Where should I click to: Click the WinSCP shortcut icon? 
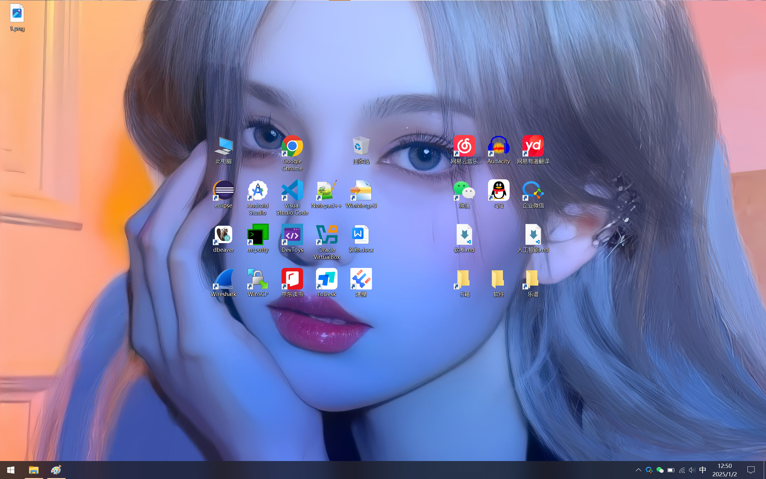pyautogui.click(x=258, y=283)
